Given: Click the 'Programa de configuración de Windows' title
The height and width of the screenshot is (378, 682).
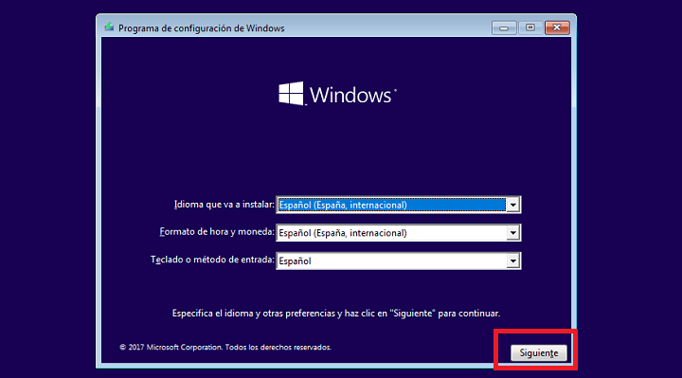Looking at the screenshot, I should pyautogui.click(x=202, y=28).
